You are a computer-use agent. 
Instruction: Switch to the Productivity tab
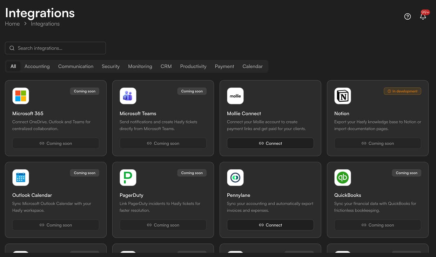coord(193,66)
